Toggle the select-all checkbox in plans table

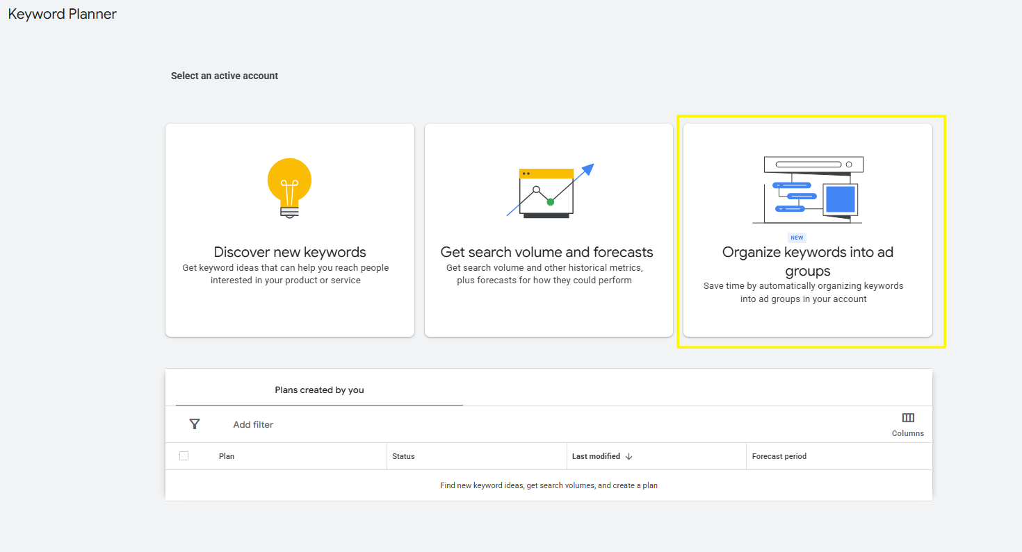(x=184, y=455)
